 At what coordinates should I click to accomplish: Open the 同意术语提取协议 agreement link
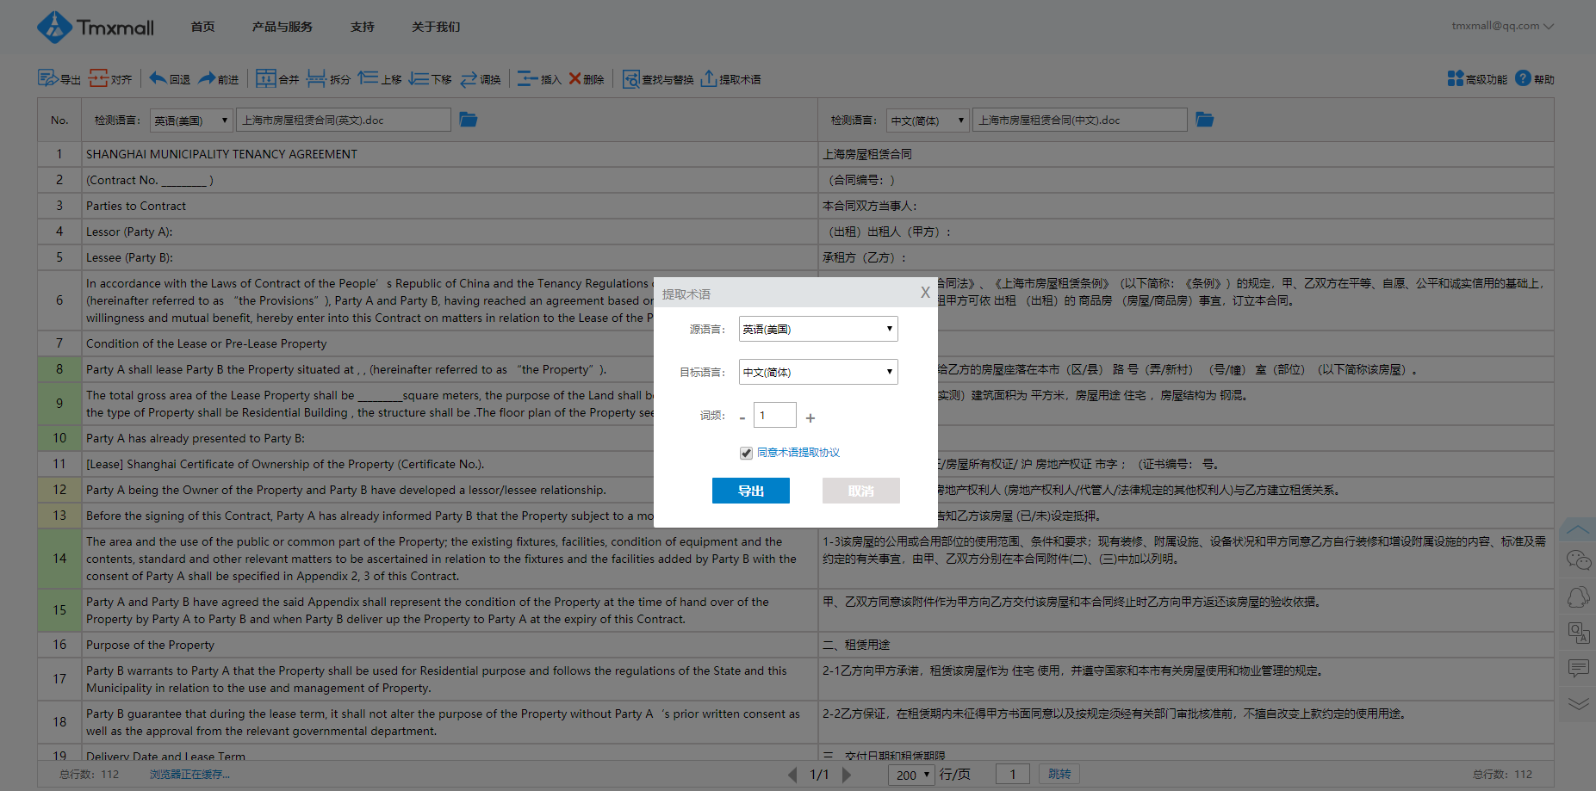pos(798,453)
